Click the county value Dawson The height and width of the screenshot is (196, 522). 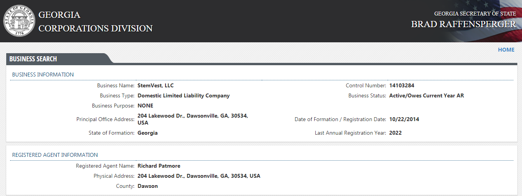coord(148,186)
